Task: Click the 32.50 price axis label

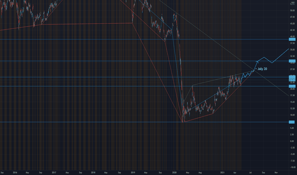Action: click(x=292, y=56)
